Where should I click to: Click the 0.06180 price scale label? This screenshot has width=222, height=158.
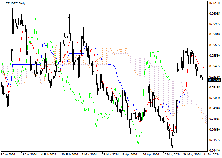coord(214,3)
